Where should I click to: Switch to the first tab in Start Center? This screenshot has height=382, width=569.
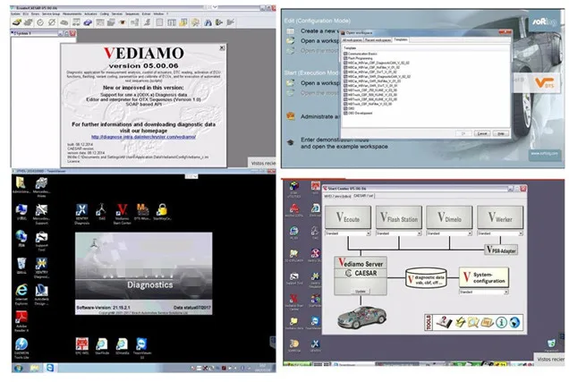click(x=337, y=196)
